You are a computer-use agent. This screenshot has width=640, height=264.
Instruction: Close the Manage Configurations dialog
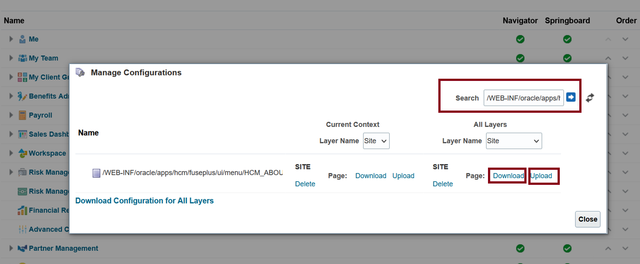588,219
